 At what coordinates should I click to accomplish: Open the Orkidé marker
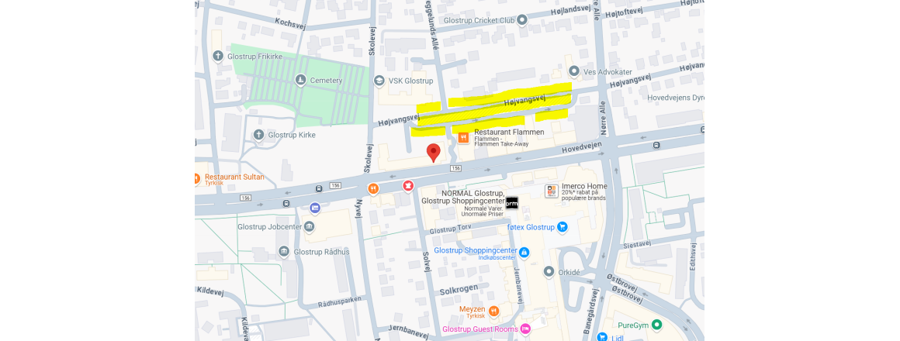(x=549, y=272)
